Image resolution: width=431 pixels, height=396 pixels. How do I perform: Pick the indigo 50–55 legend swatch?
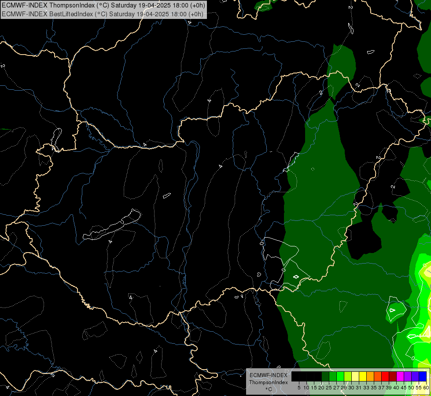coord(415,376)
